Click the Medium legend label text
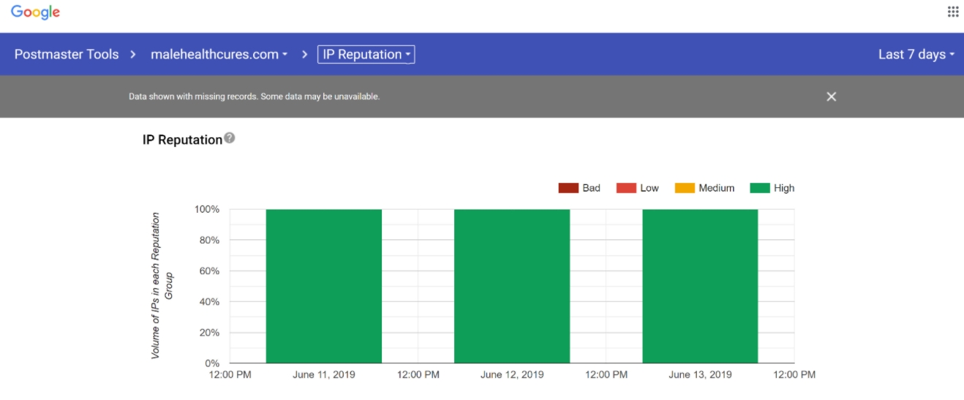 [716, 188]
